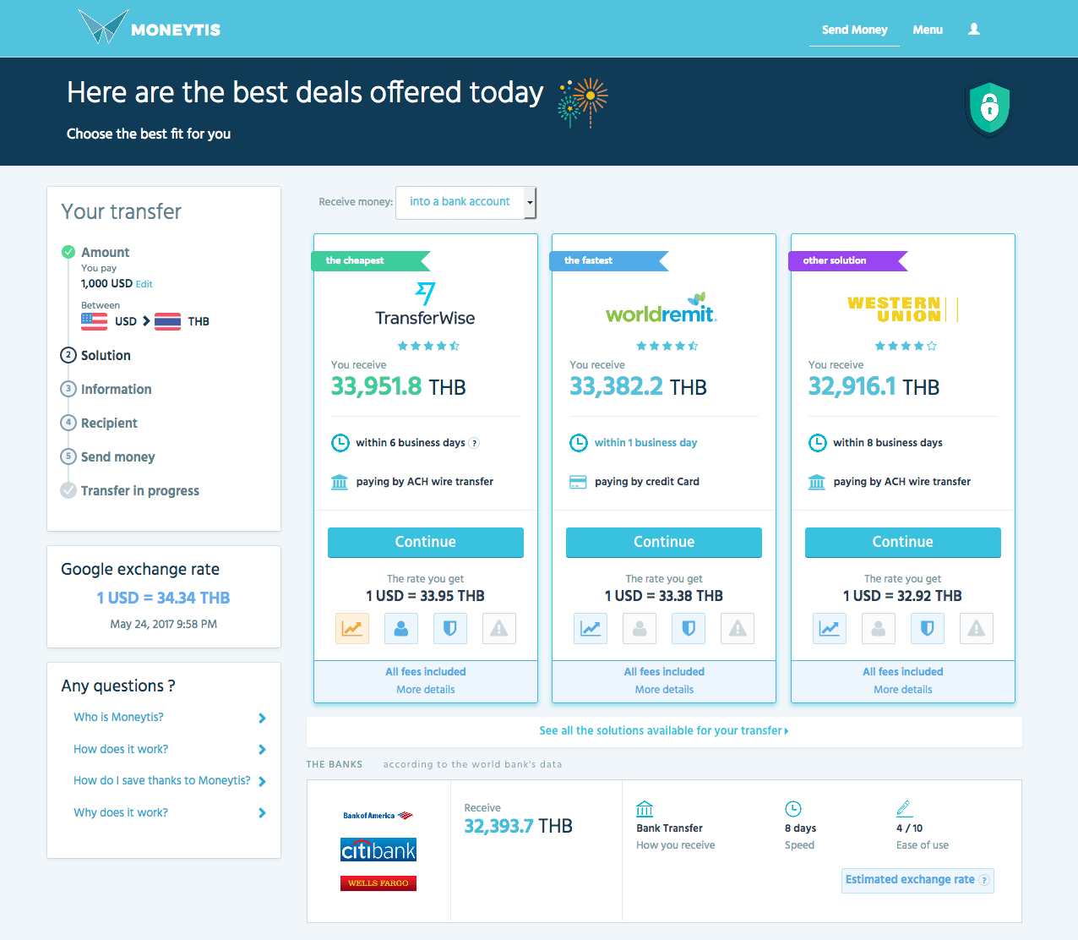This screenshot has height=940, width=1078.
Task: See all the solutions available for your transfer
Action: (x=664, y=731)
